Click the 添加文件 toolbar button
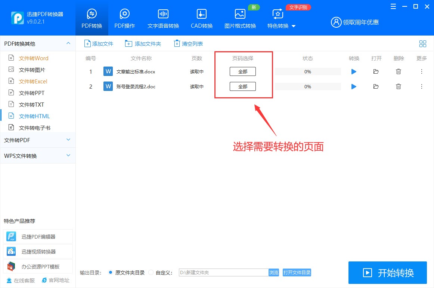Screen dimensions: 434x288 99,43
